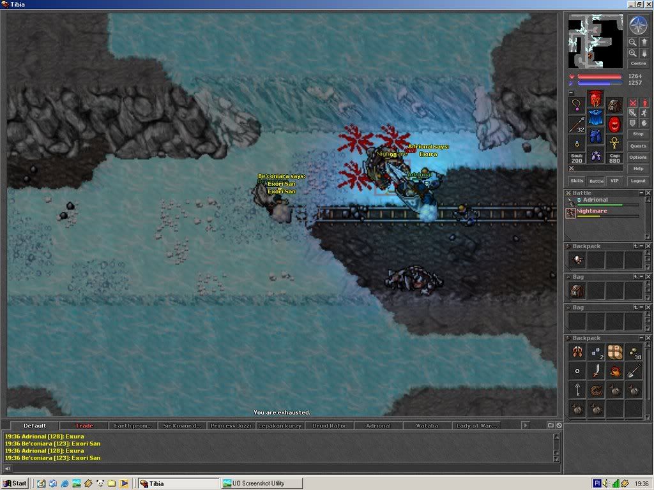Select the blue armor in body slot

[x=596, y=117]
